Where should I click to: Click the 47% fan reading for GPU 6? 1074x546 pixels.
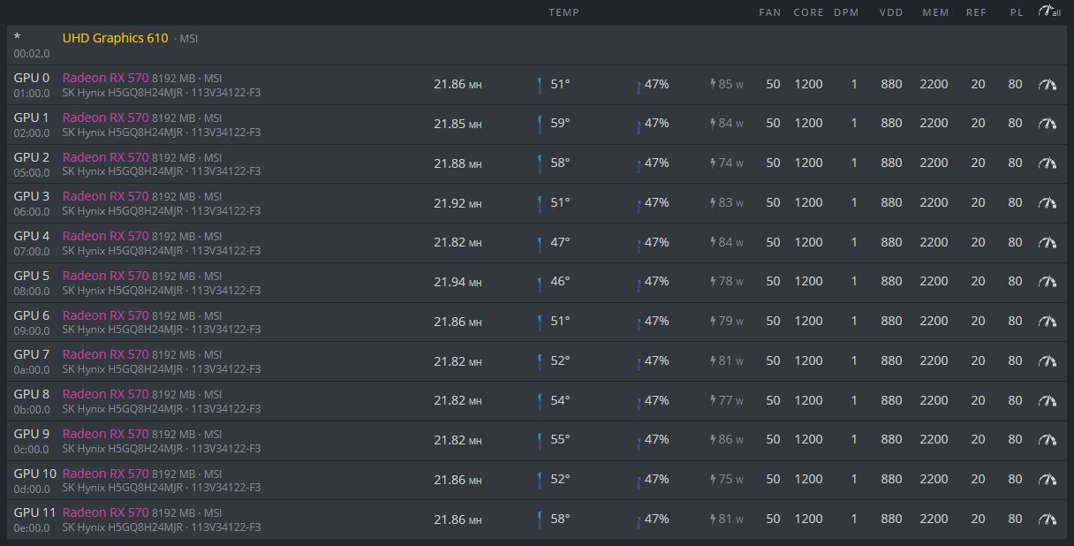pyautogui.click(x=656, y=322)
